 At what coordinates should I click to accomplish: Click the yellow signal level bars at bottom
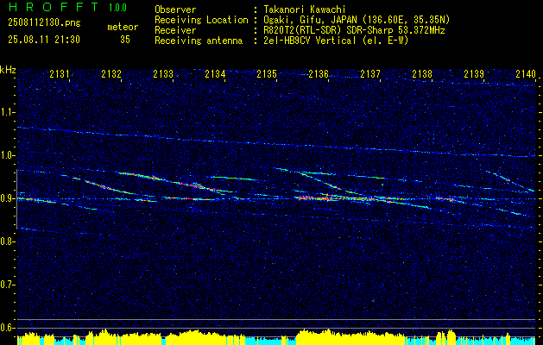click(x=277, y=337)
